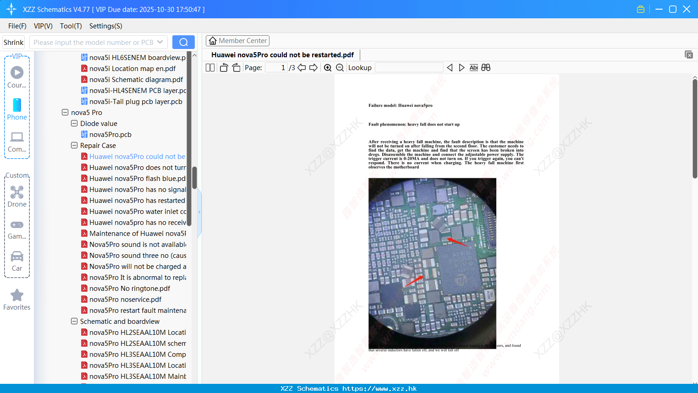Screen dimensions: 698x393
Task: Click the PDF viewer vertical scrollbar
Action: tap(695, 128)
